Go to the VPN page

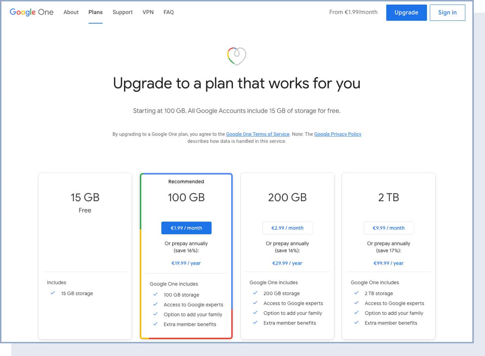(148, 12)
